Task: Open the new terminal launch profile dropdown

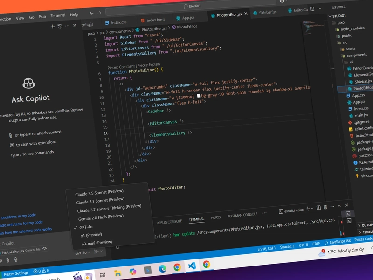Action: click(x=312, y=209)
